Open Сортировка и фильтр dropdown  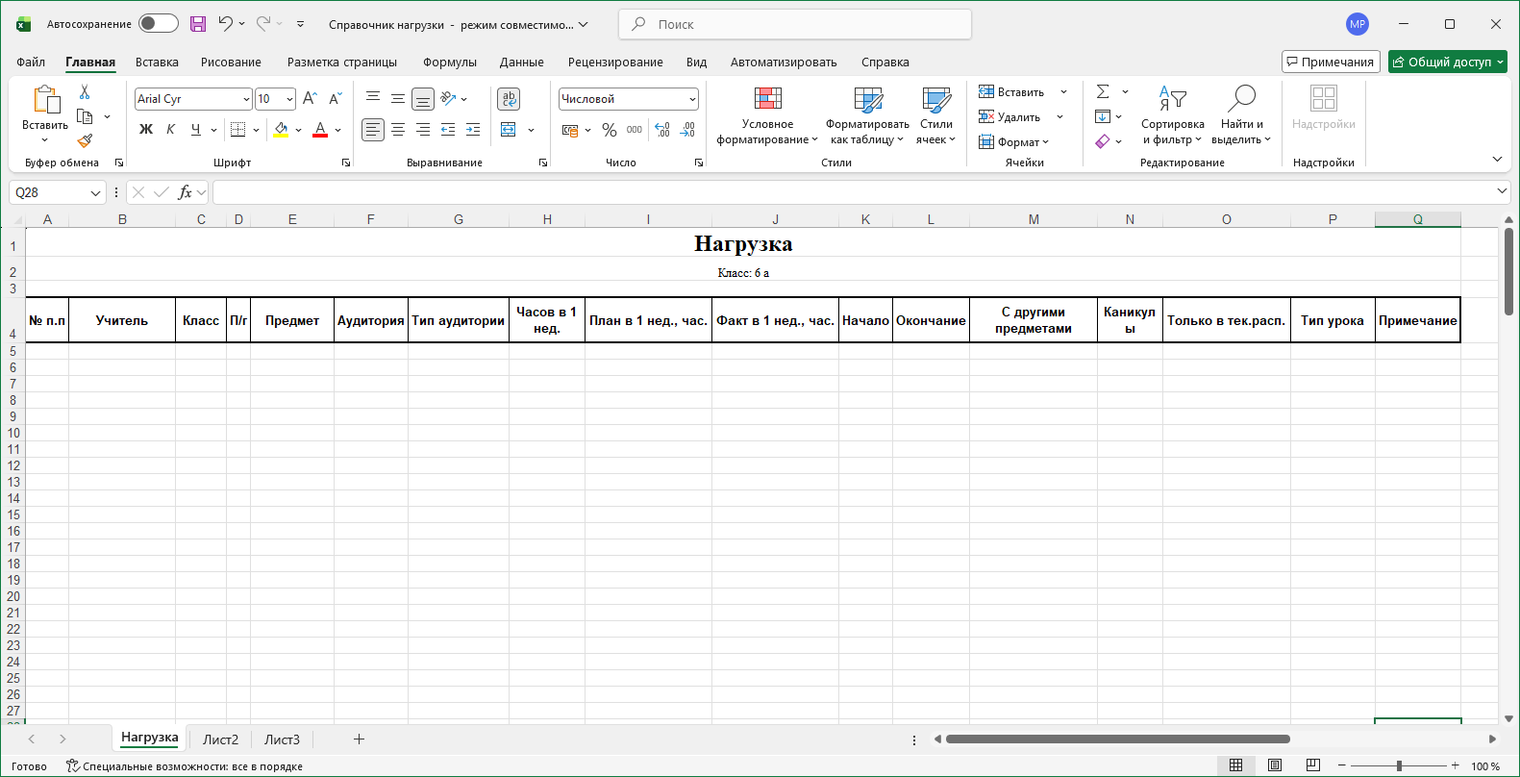[x=1172, y=116]
